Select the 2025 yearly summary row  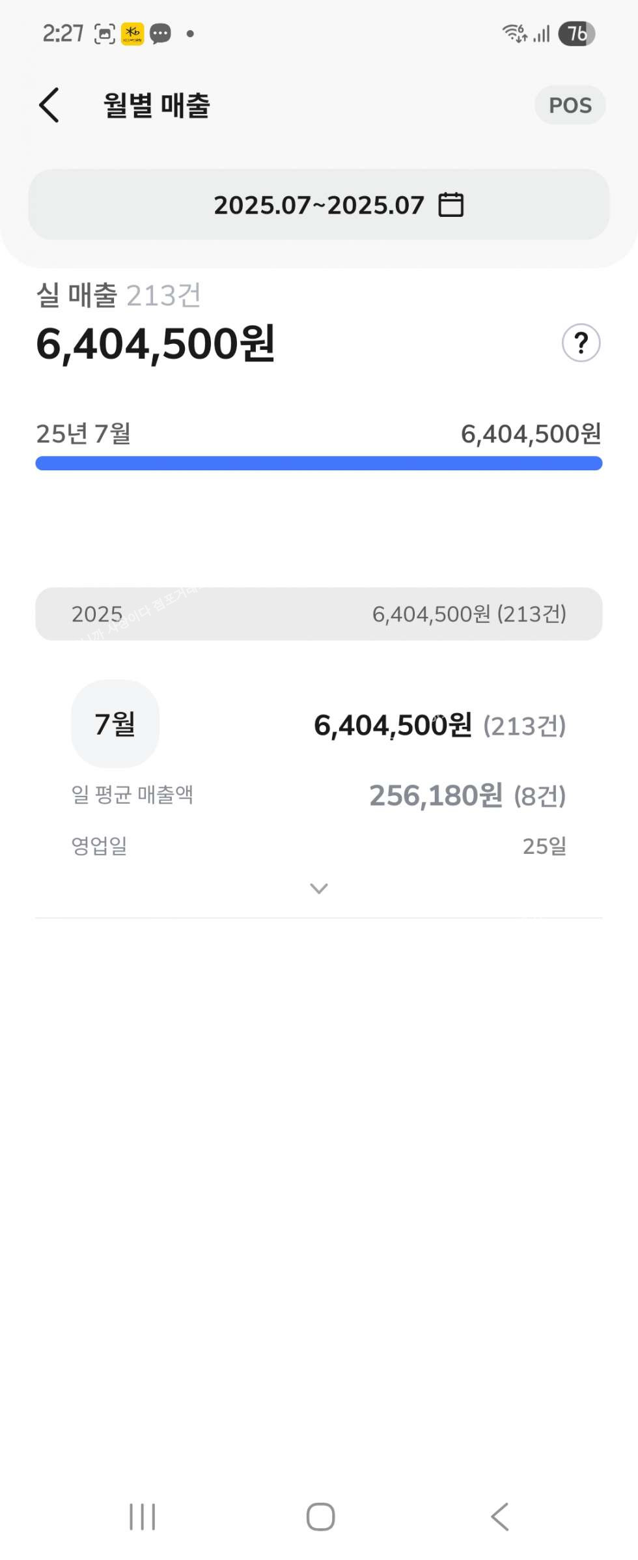[318, 614]
